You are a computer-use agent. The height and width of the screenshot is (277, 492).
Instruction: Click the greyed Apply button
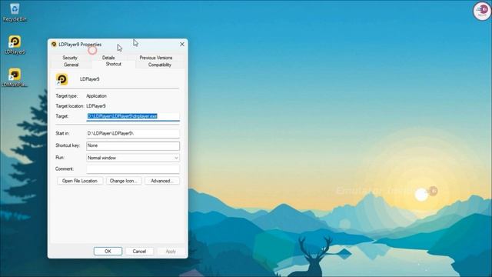(171, 252)
